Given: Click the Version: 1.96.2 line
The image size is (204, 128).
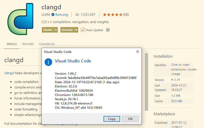Looking at the screenshot, I should [65, 73].
